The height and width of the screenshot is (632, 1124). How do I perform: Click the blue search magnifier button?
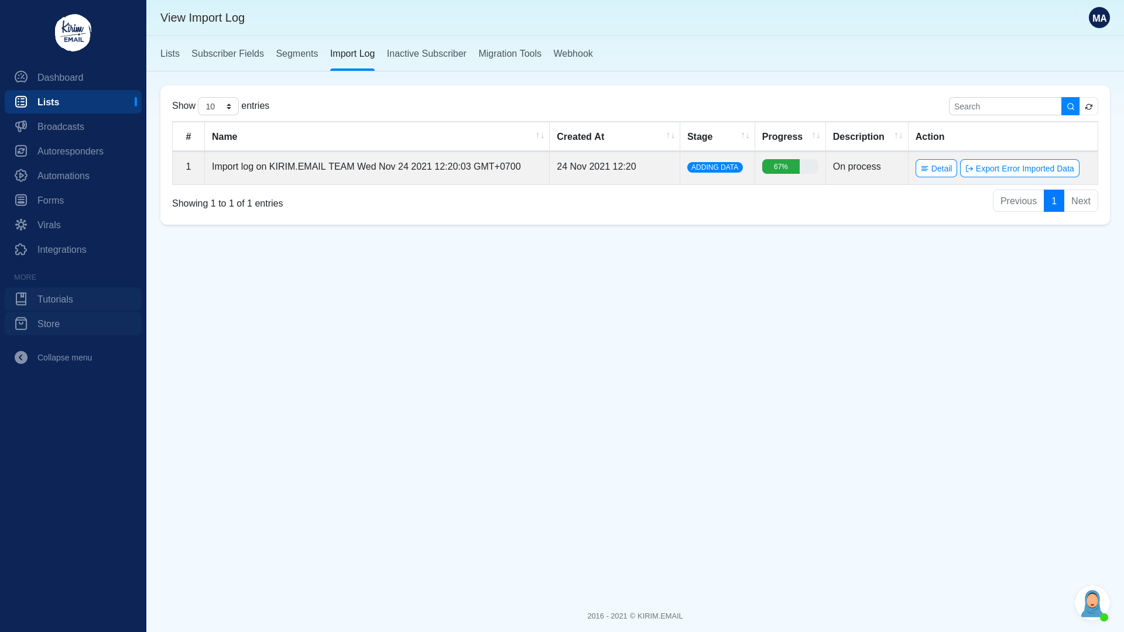pos(1070,107)
